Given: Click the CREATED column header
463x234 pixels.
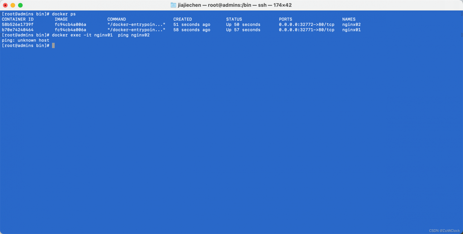Looking at the screenshot, I should (183, 19).
